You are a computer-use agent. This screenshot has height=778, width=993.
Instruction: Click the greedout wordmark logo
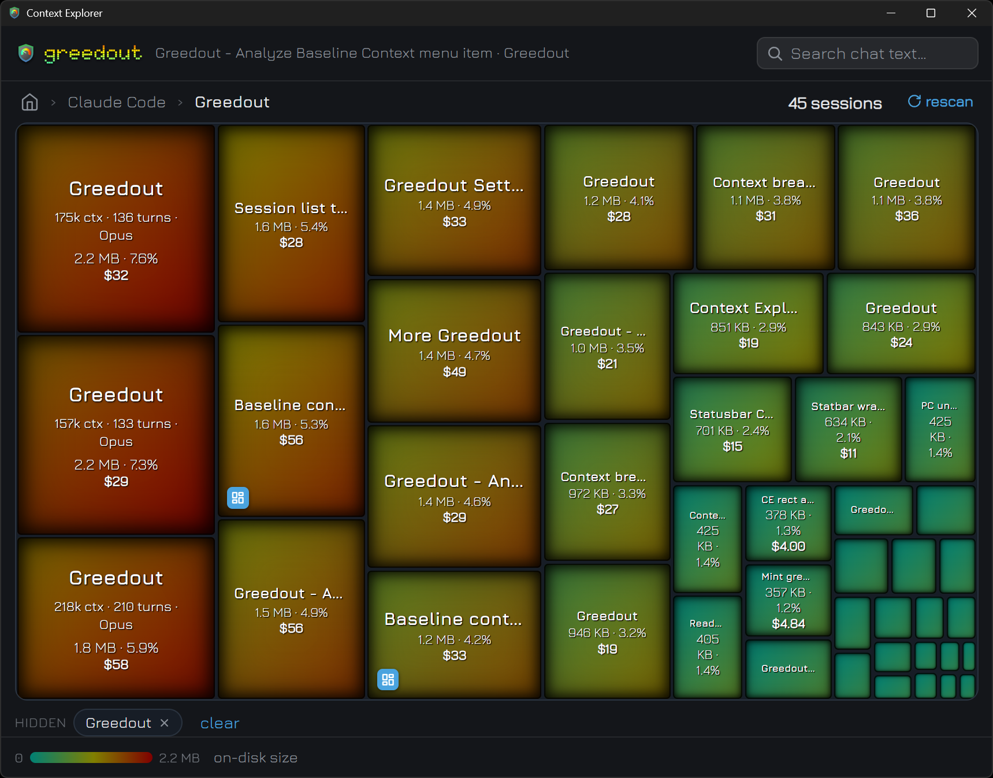click(x=92, y=53)
